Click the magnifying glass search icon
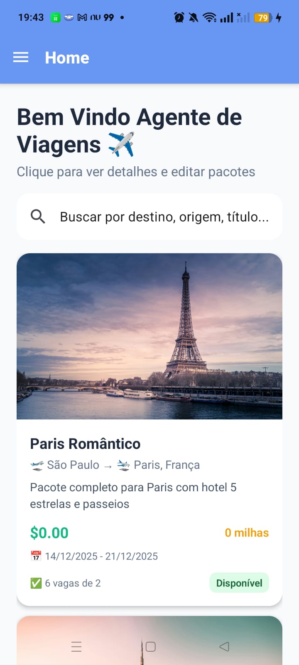The image size is (299, 665). [x=38, y=217]
